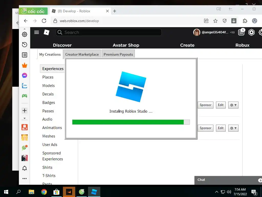Go to Roblox home via logo
The image size is (262, 197).
coord(47,32)
